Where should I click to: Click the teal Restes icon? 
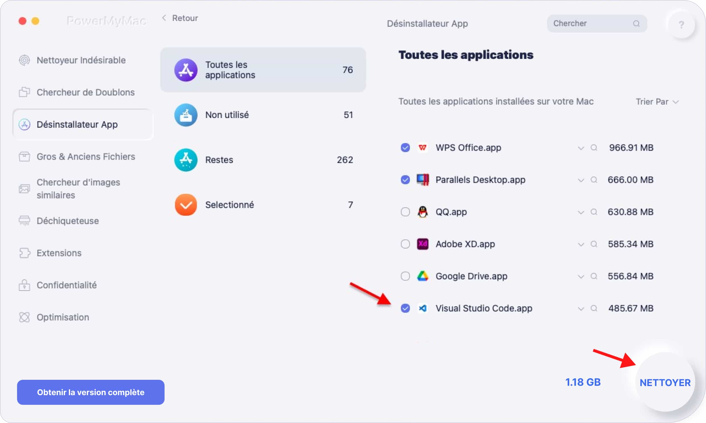tap(186, 160)
